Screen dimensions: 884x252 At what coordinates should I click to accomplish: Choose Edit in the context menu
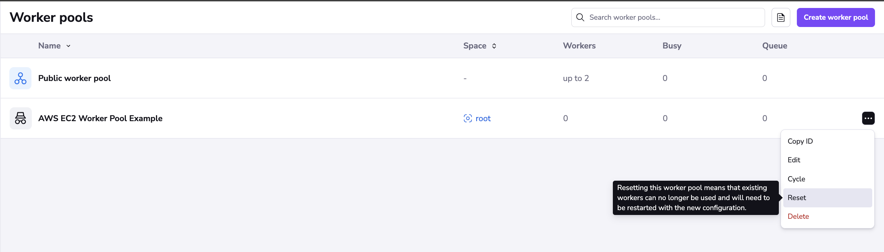[x=794, y=160]
